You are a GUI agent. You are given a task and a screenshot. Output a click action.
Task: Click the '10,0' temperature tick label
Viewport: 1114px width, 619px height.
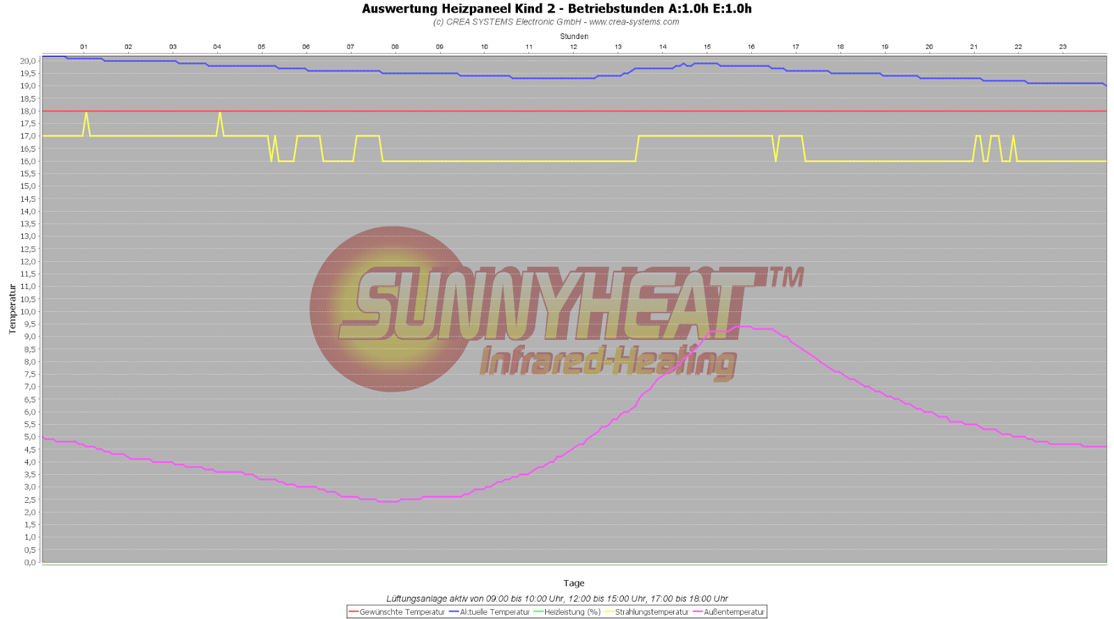point(28,312)
